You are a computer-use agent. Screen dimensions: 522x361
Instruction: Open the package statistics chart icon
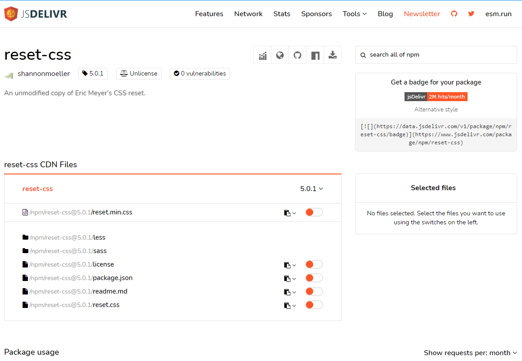(263, 55)
